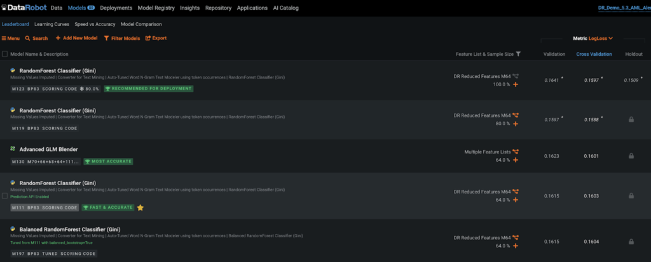Unlock holdout for M119 model
The width and height of the screenshot is (651, 262).
[631, 119]
